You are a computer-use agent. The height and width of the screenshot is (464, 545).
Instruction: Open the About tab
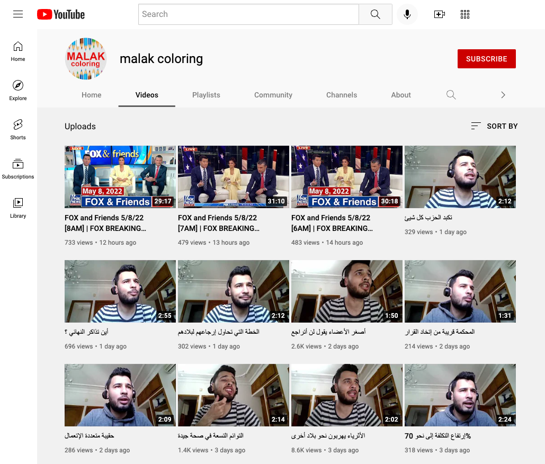click(x=401, y=95)
